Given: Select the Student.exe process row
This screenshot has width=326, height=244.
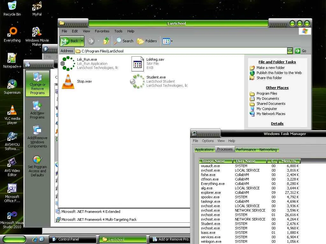Looking at the screenshot, I should [x=250, y=224].
